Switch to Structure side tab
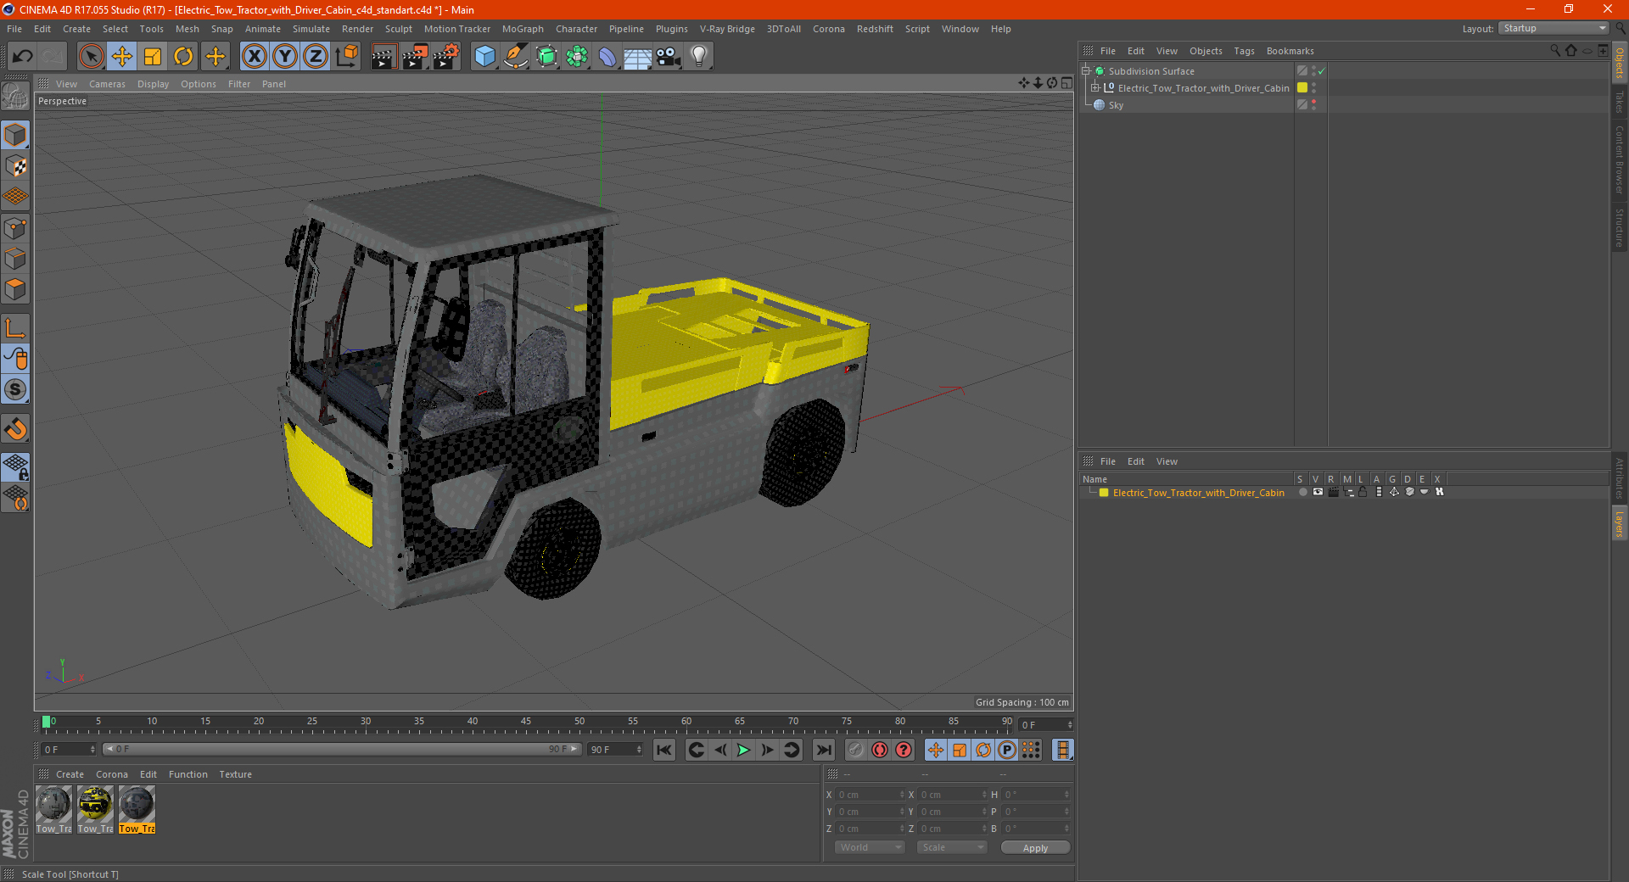 click(x=1619, y=226)
